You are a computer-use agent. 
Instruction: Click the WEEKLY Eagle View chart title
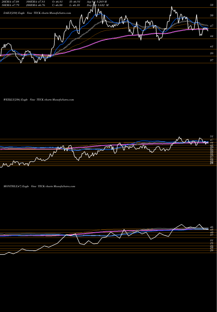point(39,100)
